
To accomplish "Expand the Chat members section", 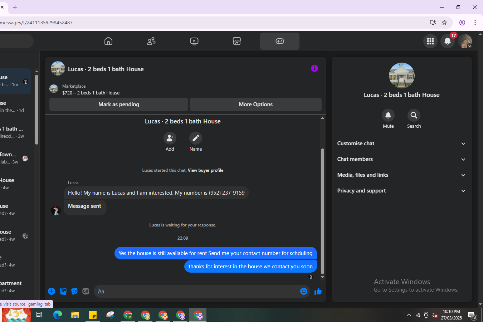I will coord(402,159).
